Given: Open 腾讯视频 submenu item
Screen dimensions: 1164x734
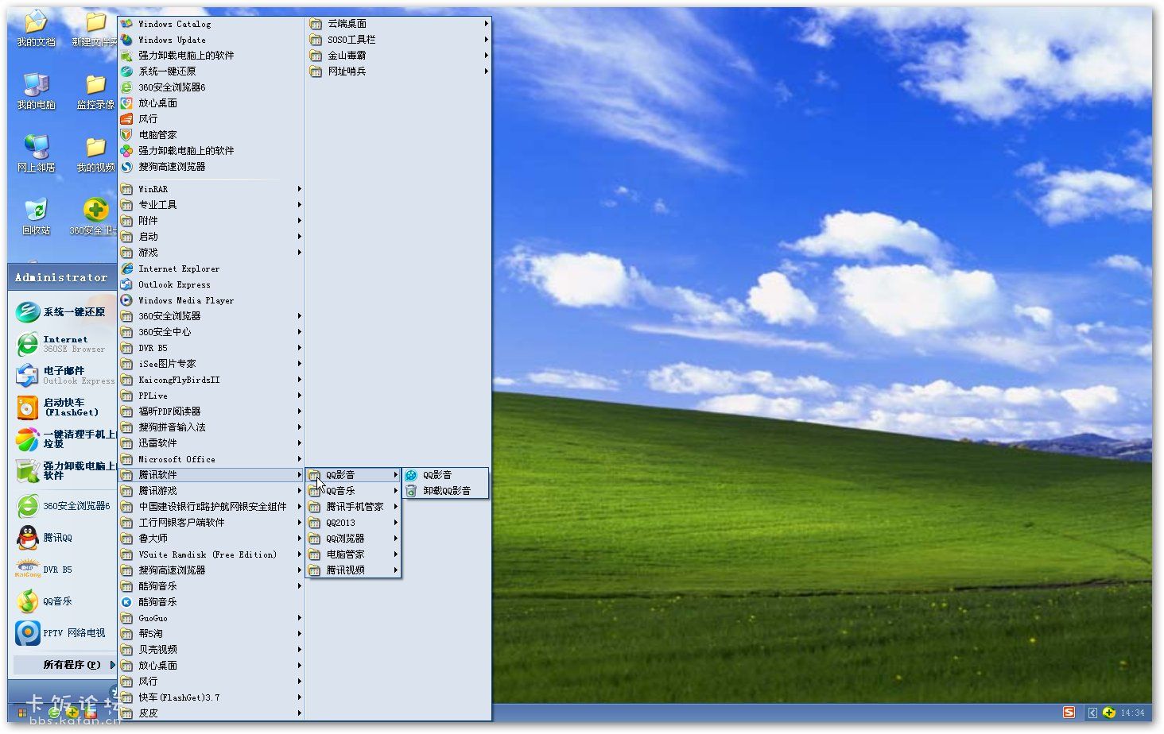Looking at the screenshot, I should tap(353, 570).
